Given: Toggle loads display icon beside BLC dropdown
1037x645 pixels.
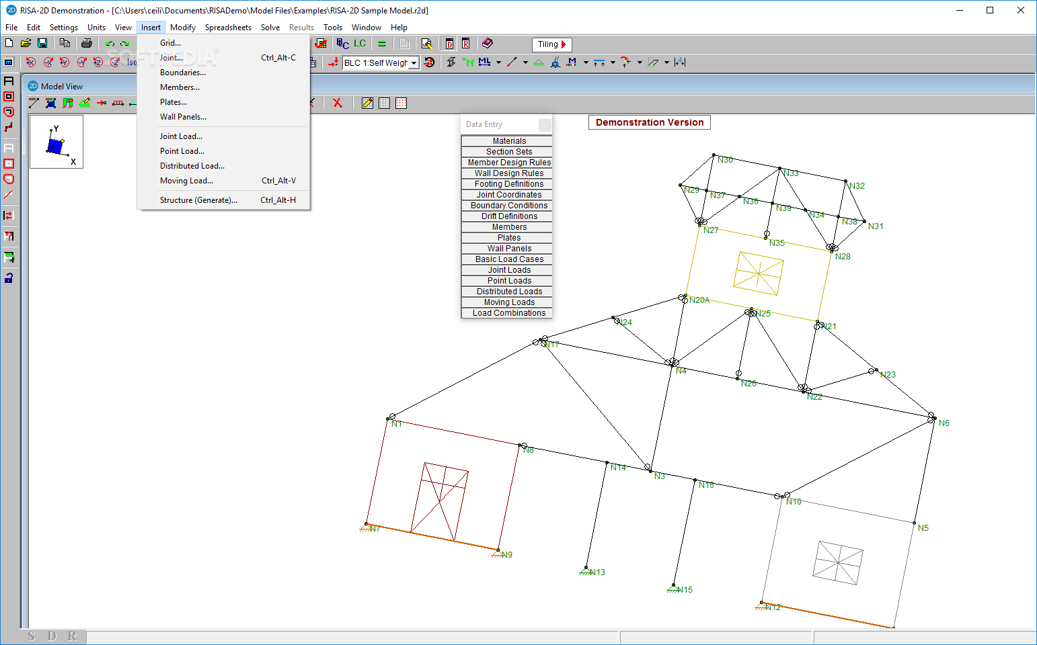Looking at the screenshot, I should 333,62.
